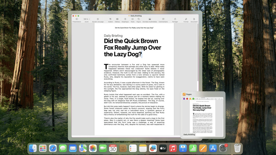Screen dimensions: 276x155
Task: Insert a table with Tableau
Action: (117, 20)
